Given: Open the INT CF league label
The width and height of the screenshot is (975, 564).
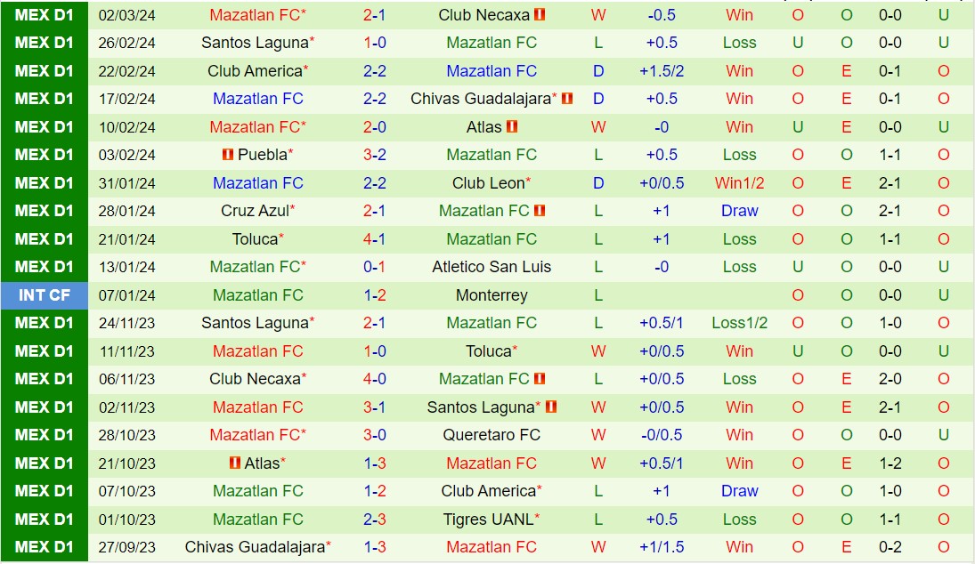Looking at the screenshot, I should tap(44, 295).
